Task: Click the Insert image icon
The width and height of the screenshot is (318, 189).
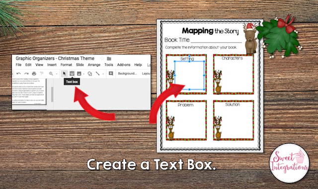Action: tap(79, 74)
